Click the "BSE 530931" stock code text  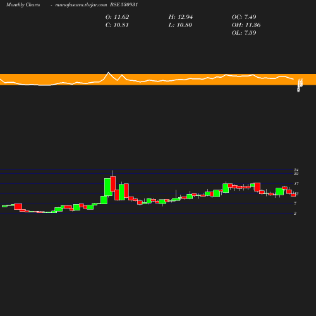click(x=124, y=5)
